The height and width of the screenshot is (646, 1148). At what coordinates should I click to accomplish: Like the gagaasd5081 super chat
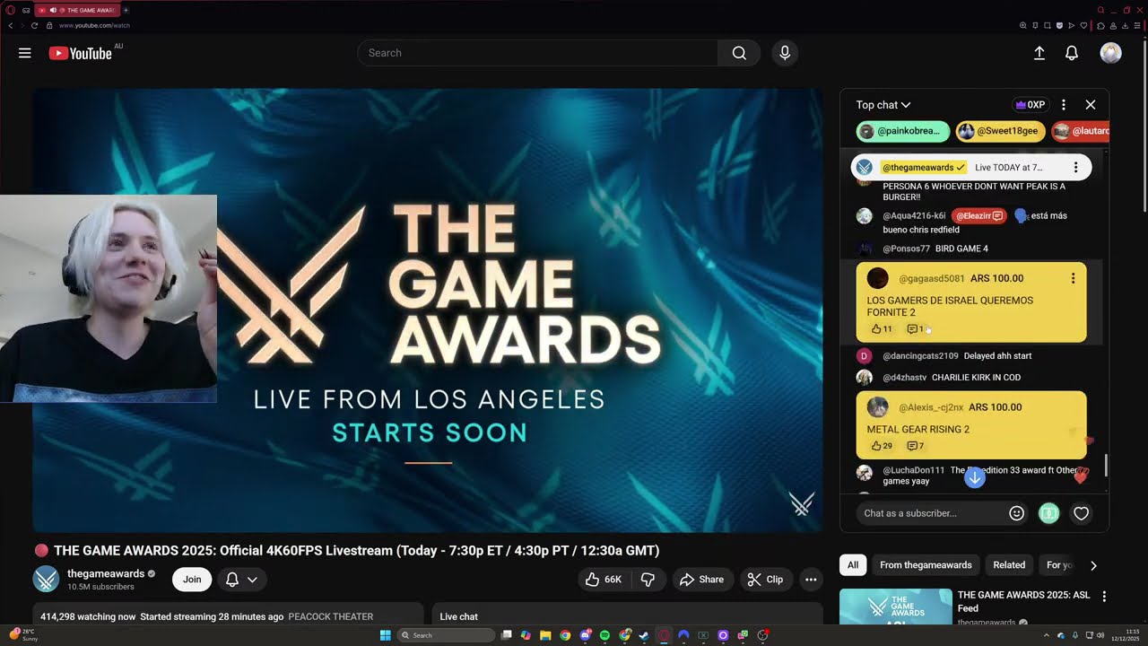[882, 329]
